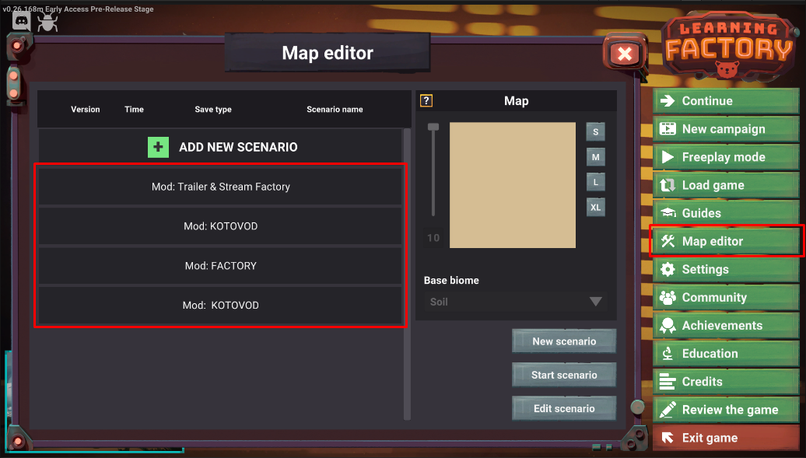Click the scenario list scrollbar
This screenshot has height=458, width=806.
tap(407, 274)
